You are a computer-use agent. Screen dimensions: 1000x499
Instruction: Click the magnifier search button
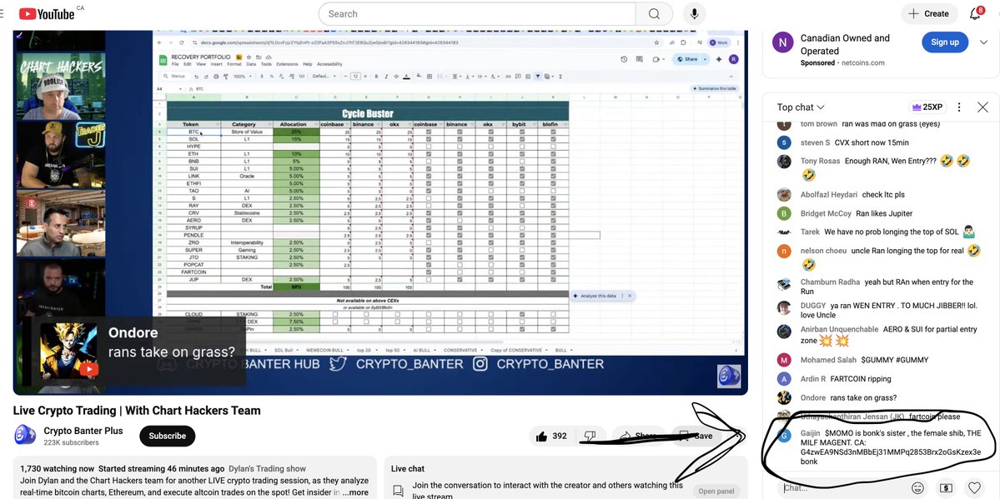tap(654, 14)
